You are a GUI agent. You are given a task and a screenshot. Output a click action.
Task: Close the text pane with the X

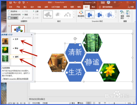(32, 35)
